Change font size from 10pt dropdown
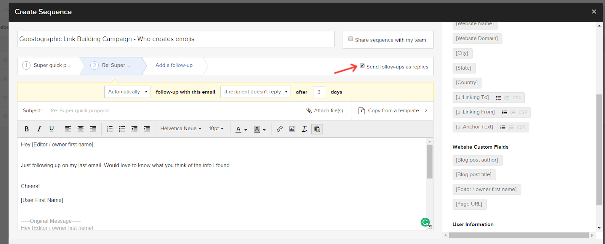The image size is (605, 244). [x=216, y=129]
